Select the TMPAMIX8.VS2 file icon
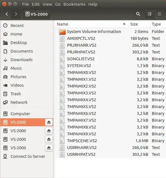Screen dimensions: 166x178 [x=62, y=127]
